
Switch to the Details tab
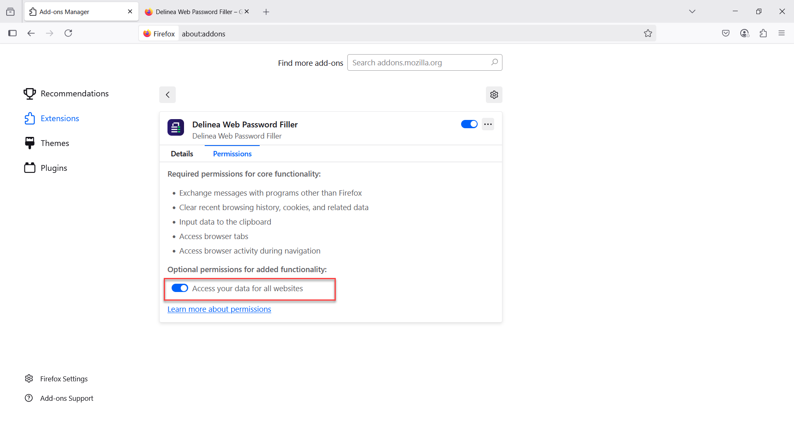(182, 154)
